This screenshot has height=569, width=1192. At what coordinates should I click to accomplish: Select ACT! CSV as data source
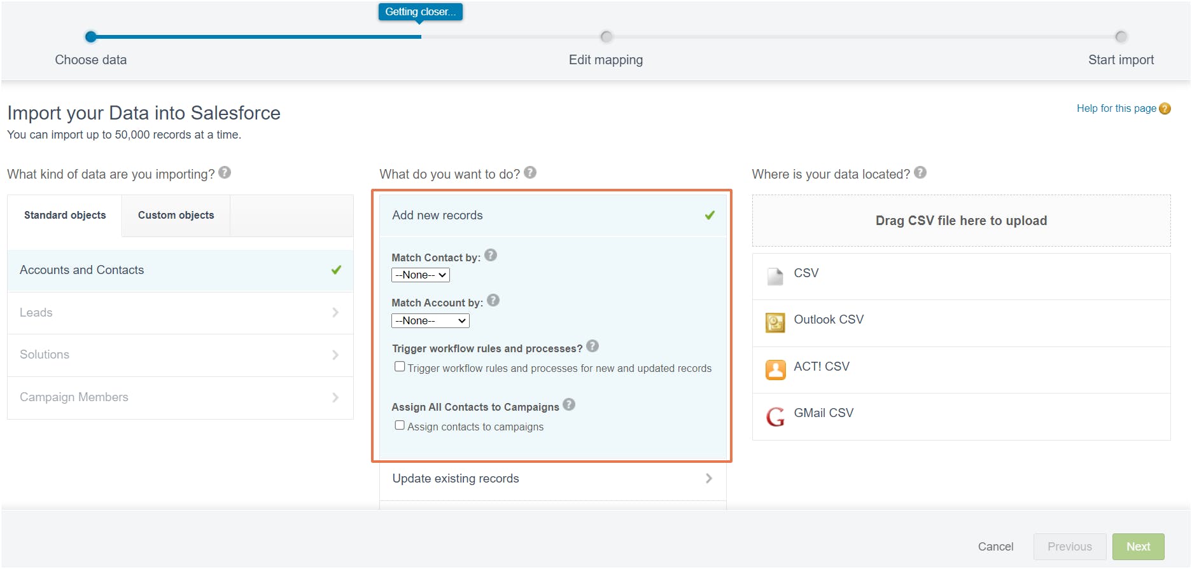[x=961, y=370]
